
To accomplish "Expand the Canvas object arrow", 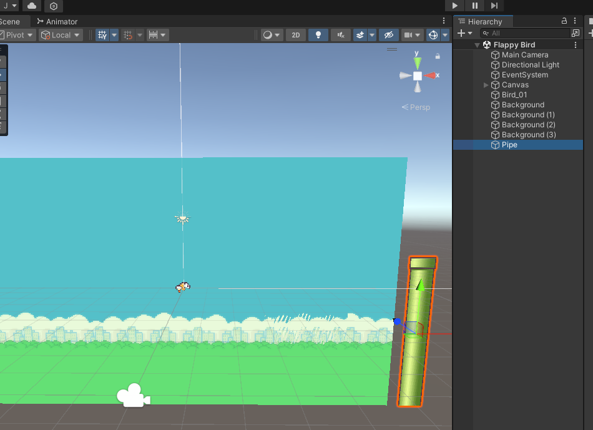I will tap(486, 85).
